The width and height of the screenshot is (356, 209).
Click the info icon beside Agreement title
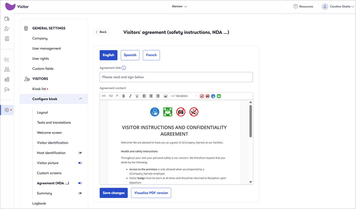click(x=124, y=68)
